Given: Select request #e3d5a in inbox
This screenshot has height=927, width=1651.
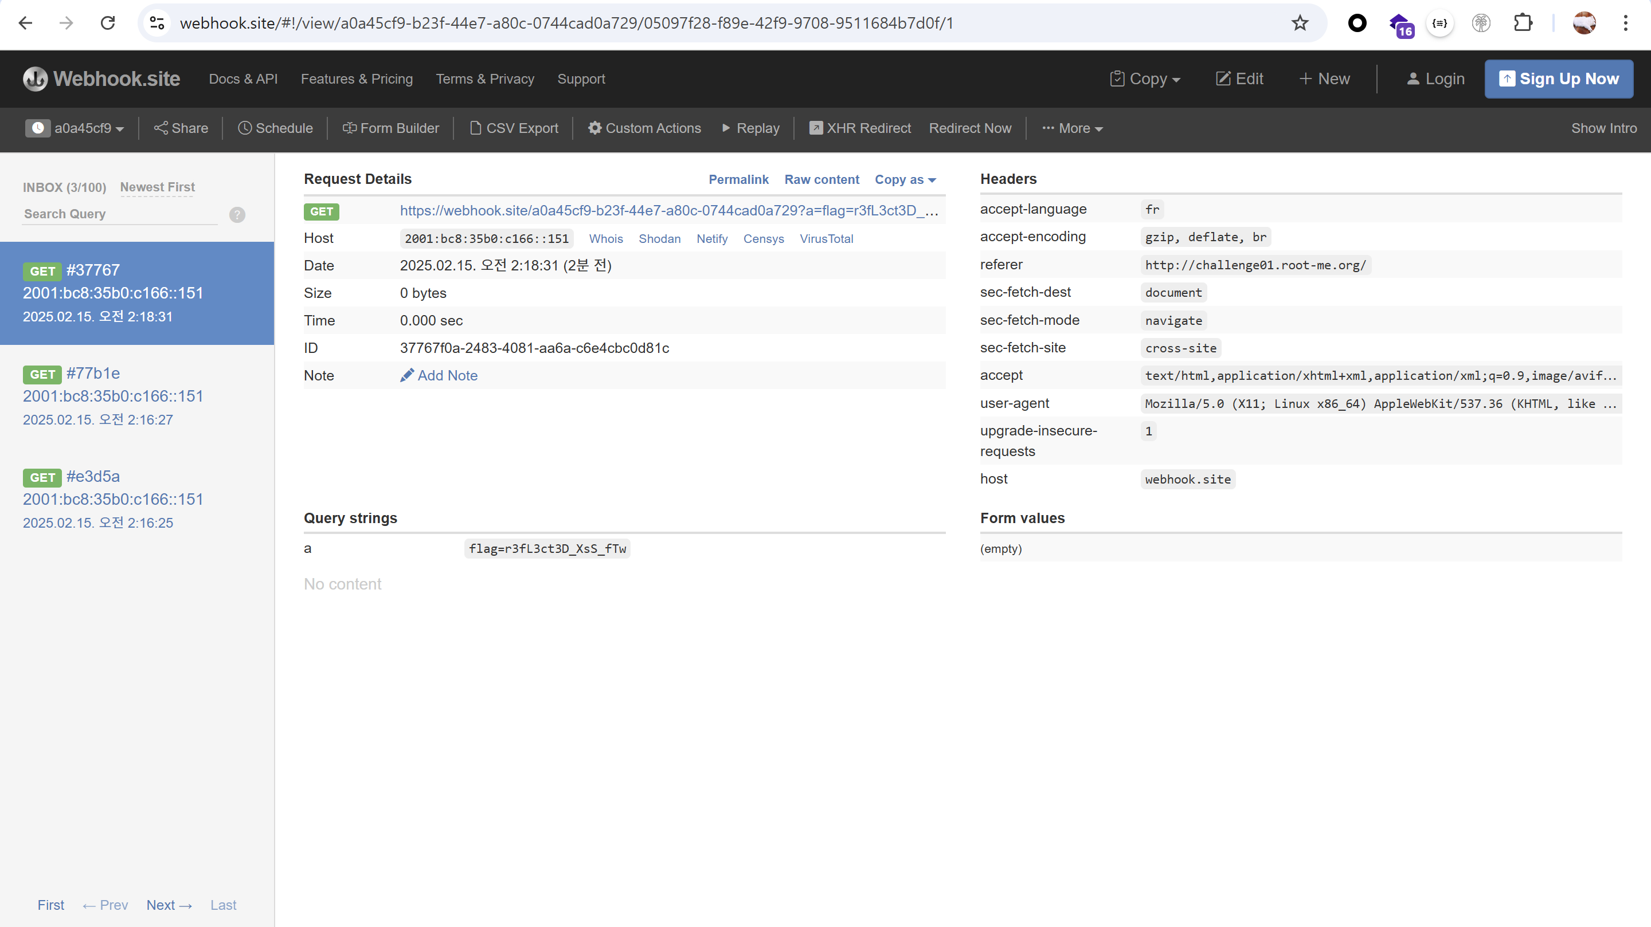Looking at the screenshot, I should coord(137,499).
